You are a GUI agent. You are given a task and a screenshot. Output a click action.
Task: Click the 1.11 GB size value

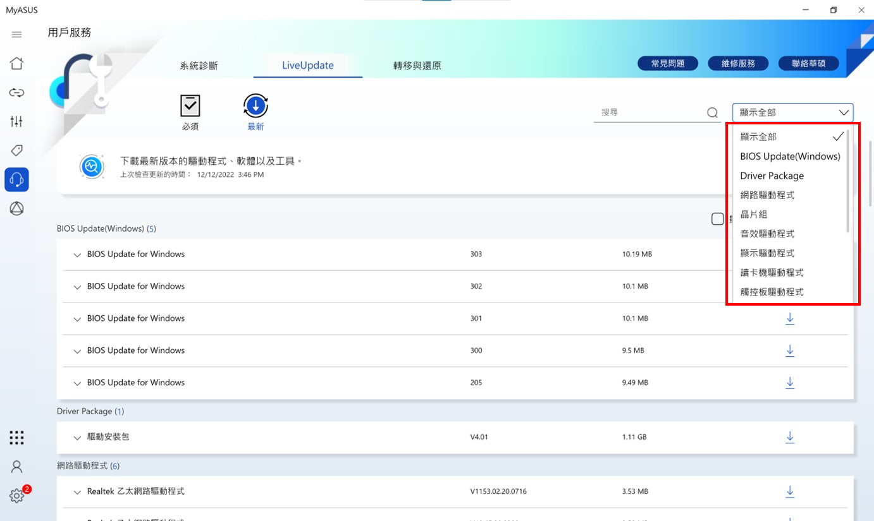pos(635,437)
